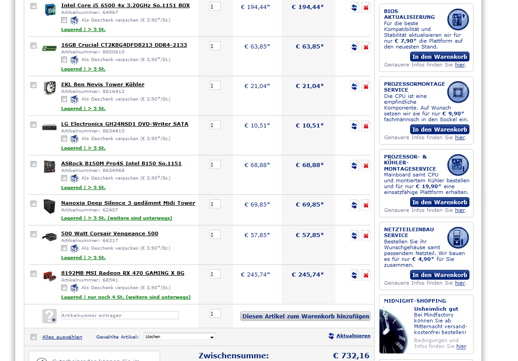
Task: Open 16GB Crucial CT2K8G4DFD8213 product link
Action: 124,45
